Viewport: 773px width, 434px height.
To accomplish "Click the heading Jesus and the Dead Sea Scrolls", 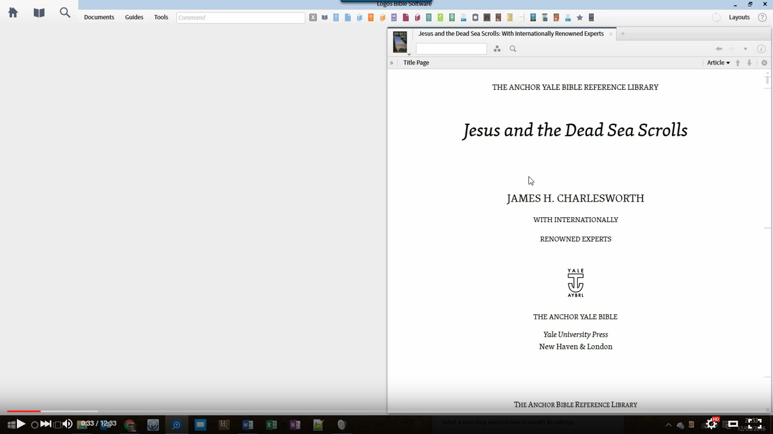I will (x=575, y=130).
